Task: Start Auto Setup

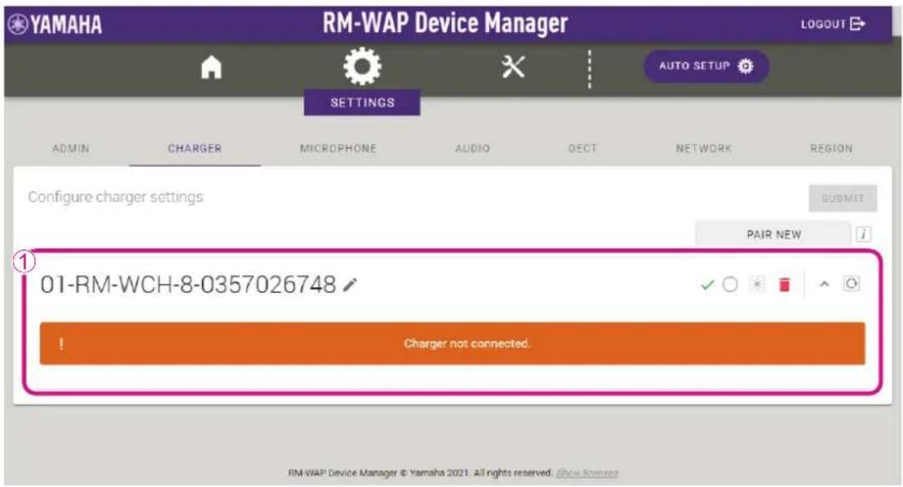Action: (x=706, y=66)
